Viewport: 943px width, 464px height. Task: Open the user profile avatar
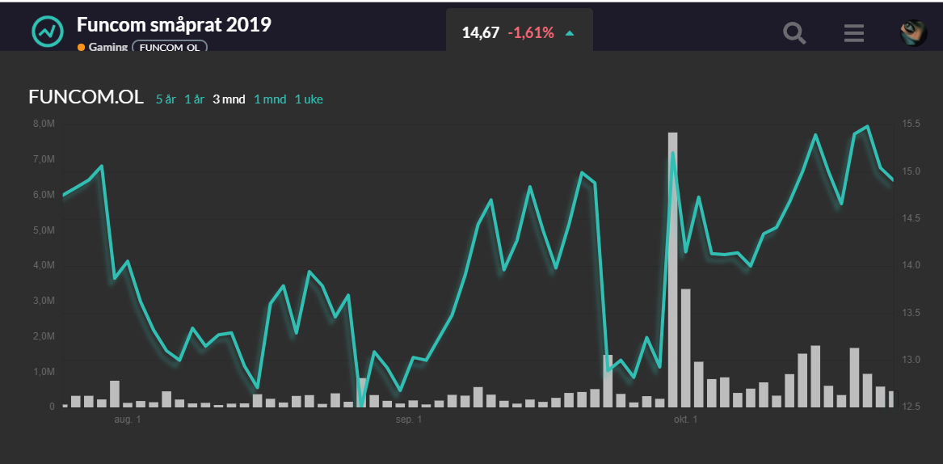(x=914, y=33)
